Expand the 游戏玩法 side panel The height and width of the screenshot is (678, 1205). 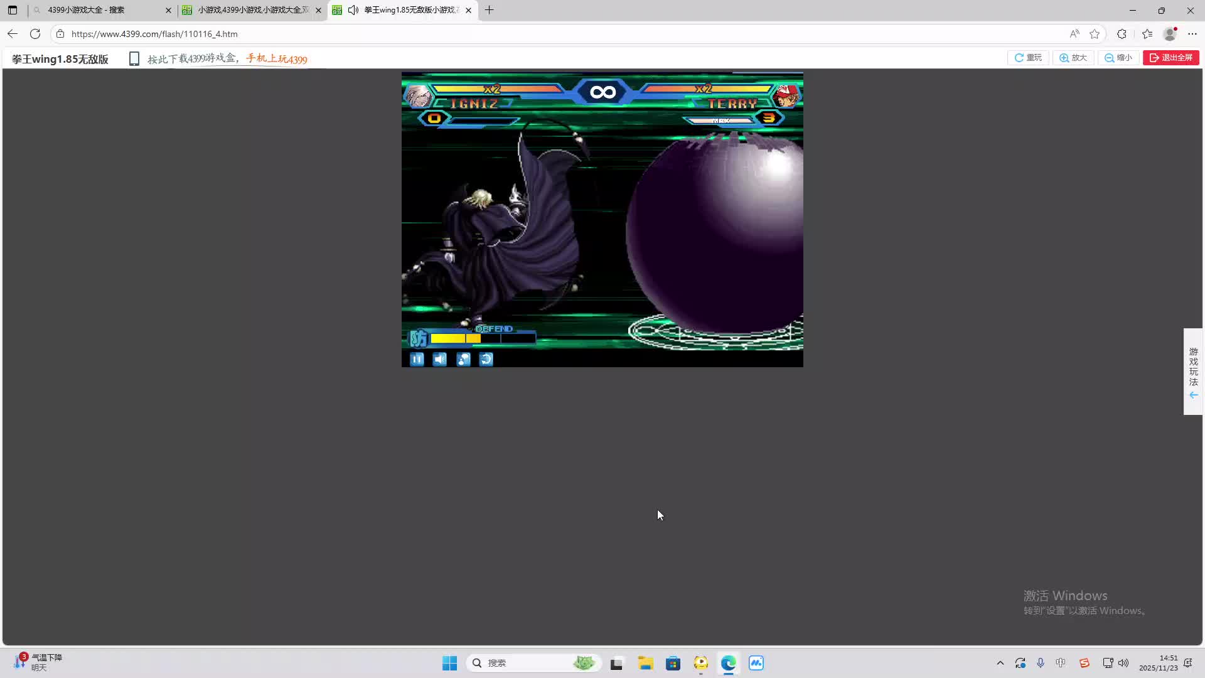[1193, 372]
